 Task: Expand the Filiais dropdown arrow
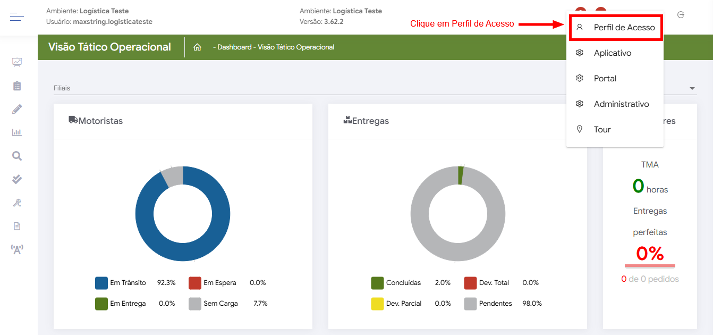[x=692, y=88]
